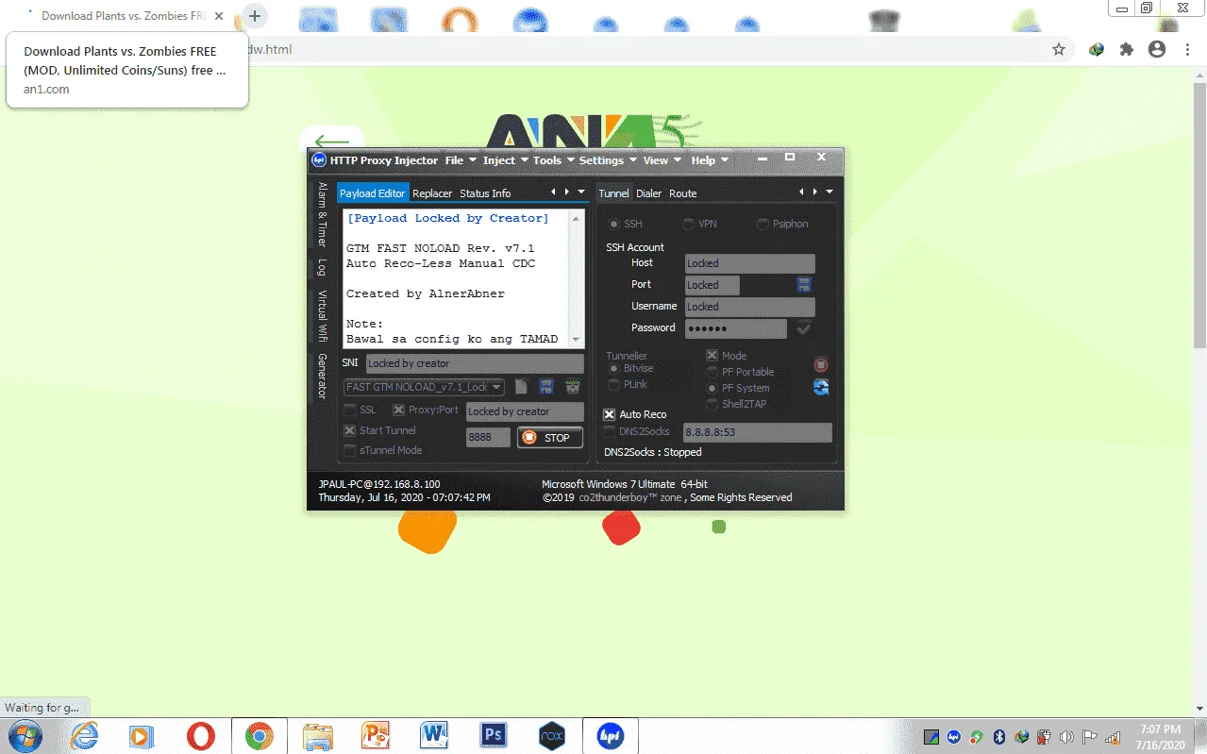Screen dimensions: 1207x754
Task: Click the DNS field showing 8.8.8.8:53
Action: pyautogui.click(x=758, y=432)
